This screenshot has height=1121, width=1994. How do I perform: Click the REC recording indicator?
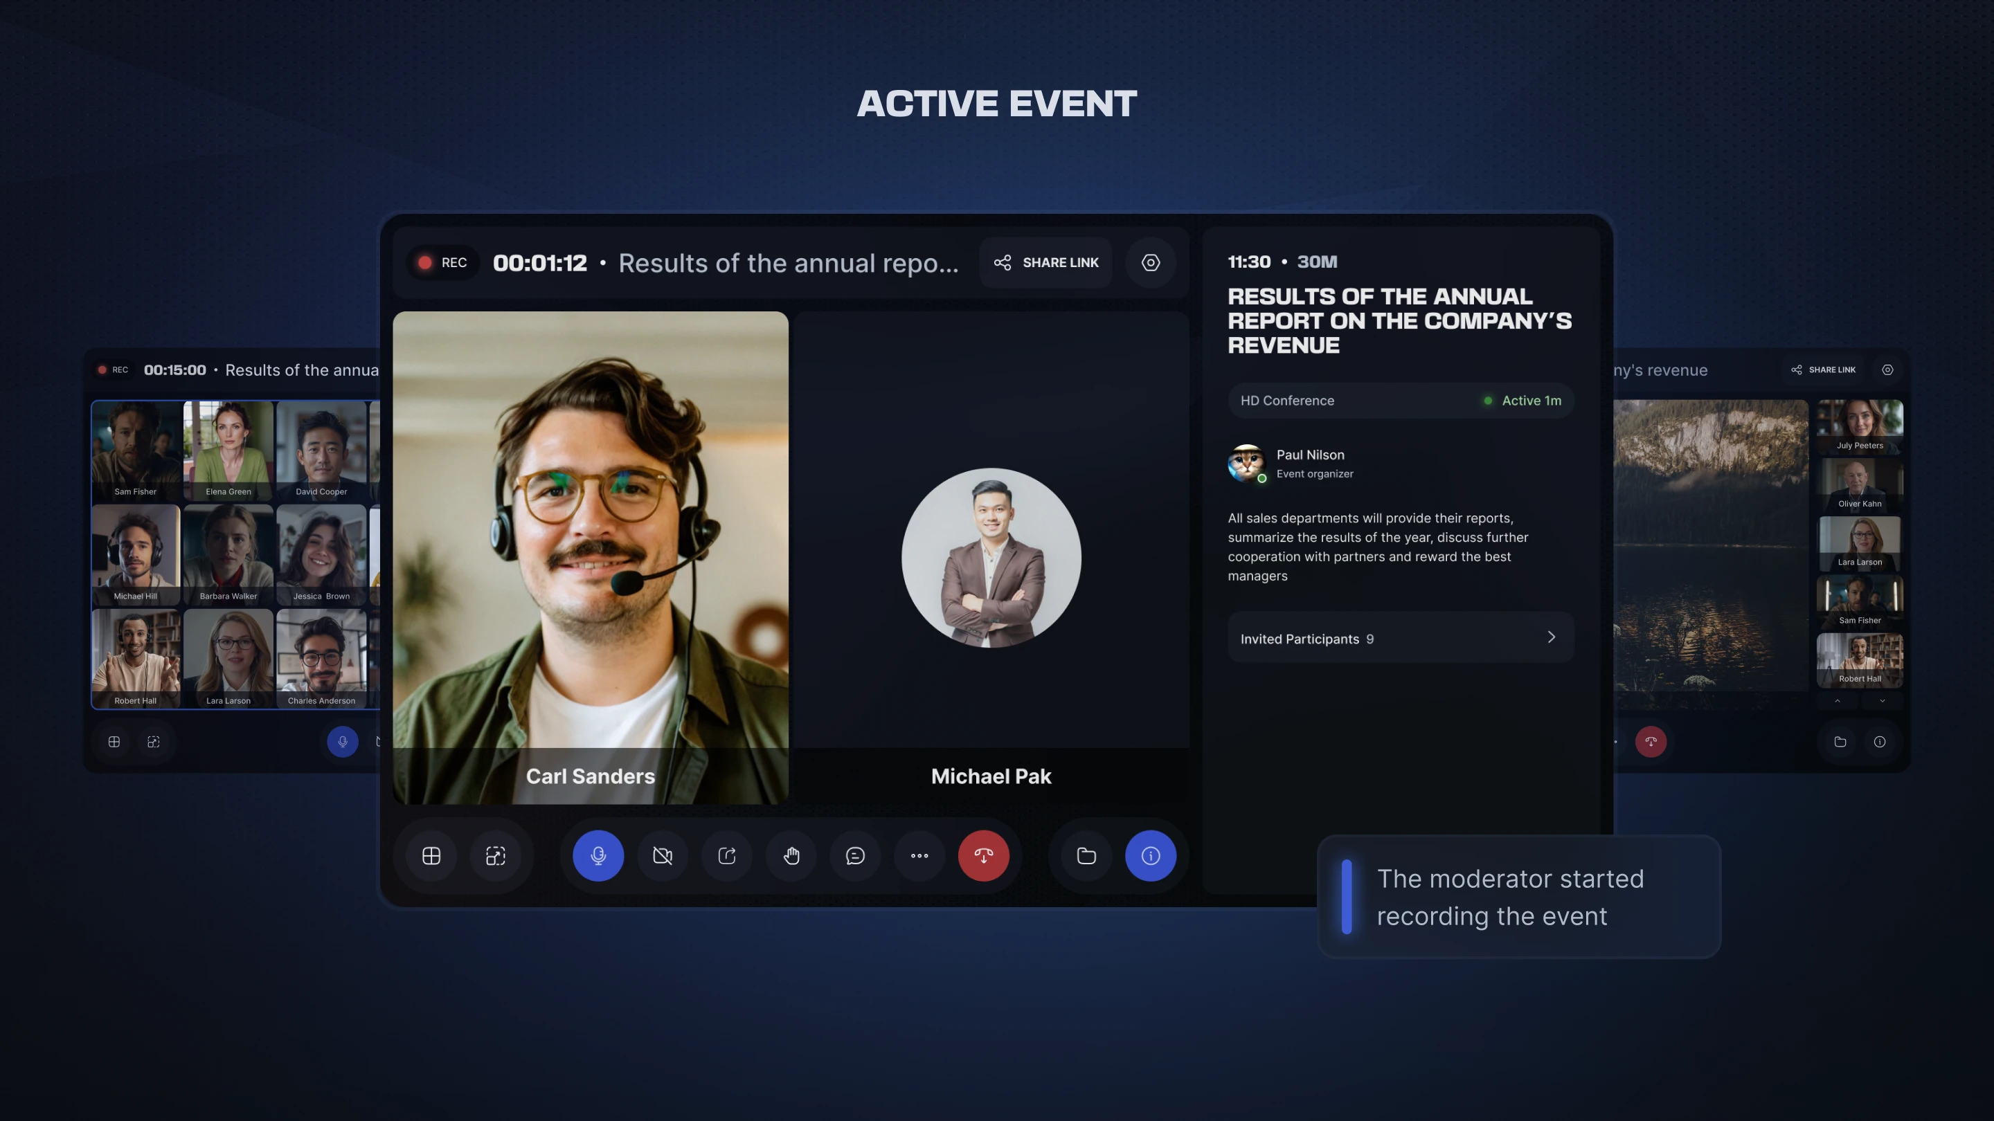pos(444,262)
